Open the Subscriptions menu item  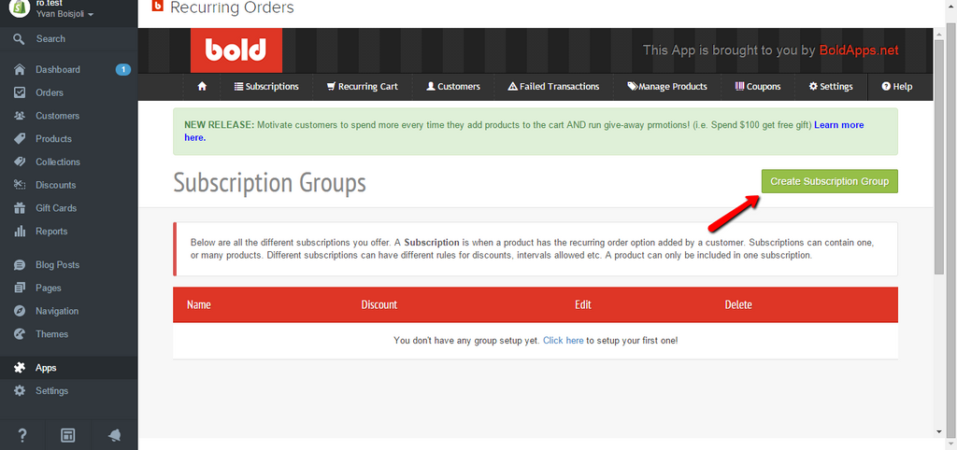point(266,87)
